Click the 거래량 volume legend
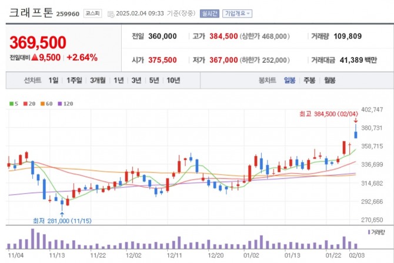 pos(376,232)
